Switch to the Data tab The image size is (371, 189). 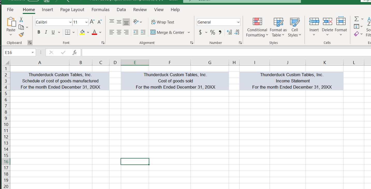pos(121,10)
